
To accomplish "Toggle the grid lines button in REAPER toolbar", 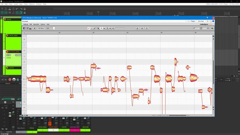I will tap(17, 12).
